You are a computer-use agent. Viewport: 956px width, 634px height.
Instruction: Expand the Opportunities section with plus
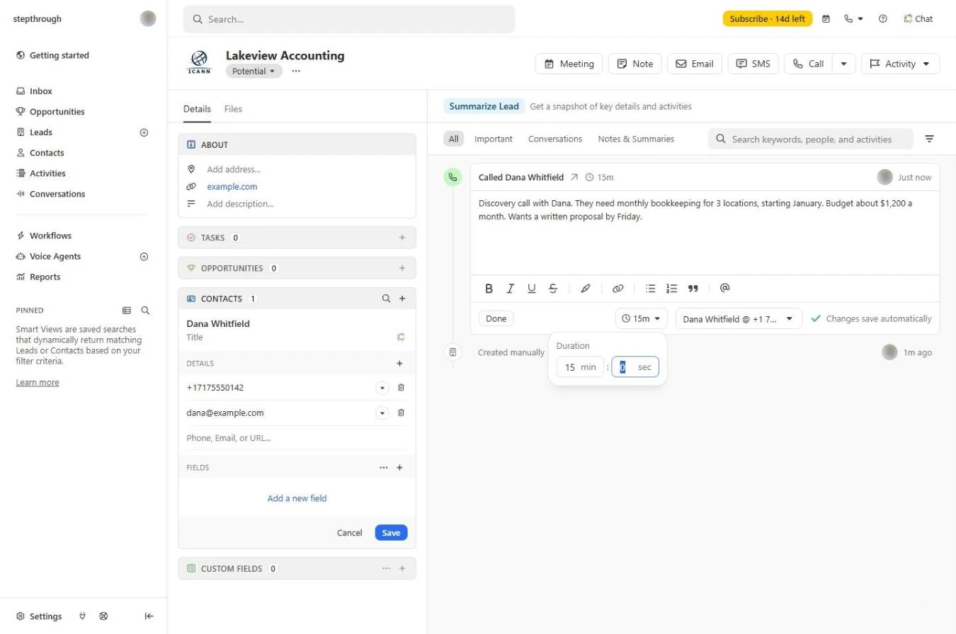point(402,268)
